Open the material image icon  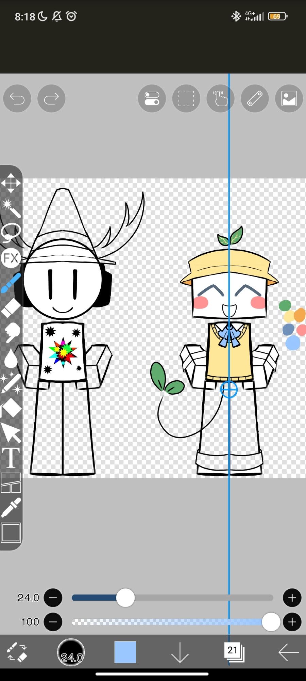point(289,99)
